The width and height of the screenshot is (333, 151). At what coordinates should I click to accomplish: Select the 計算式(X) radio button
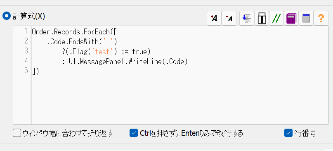click(6, 16)
